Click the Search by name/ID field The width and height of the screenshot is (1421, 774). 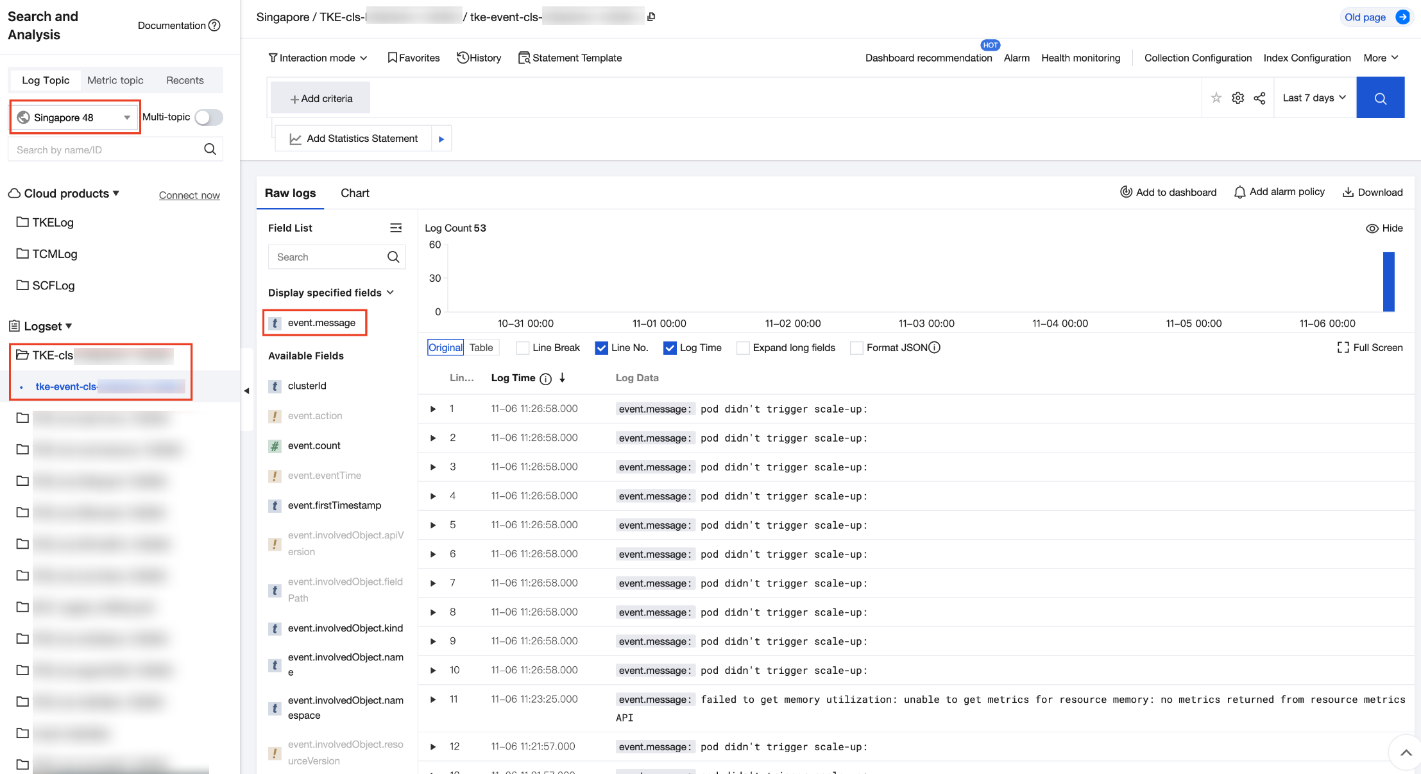[x=106, y=150]
